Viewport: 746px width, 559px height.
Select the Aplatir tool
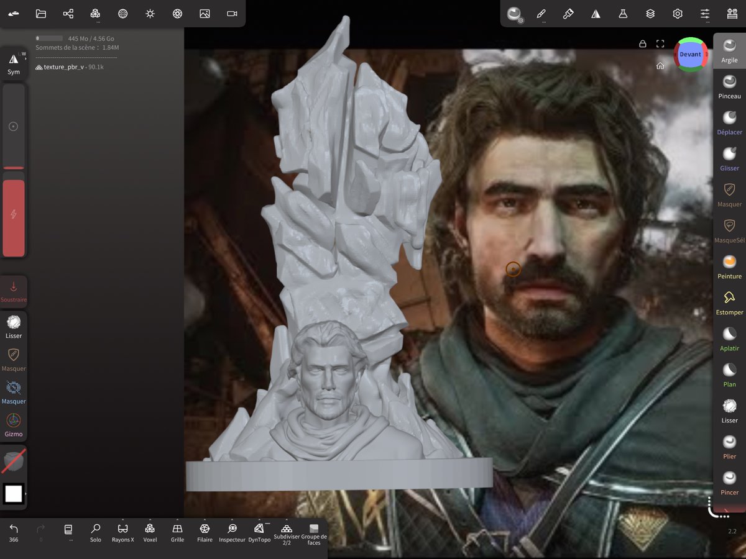[x=729, y=339]
